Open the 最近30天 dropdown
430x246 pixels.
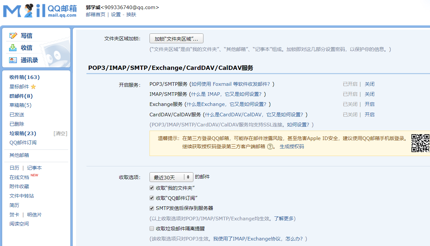click(x=171, y=177)
